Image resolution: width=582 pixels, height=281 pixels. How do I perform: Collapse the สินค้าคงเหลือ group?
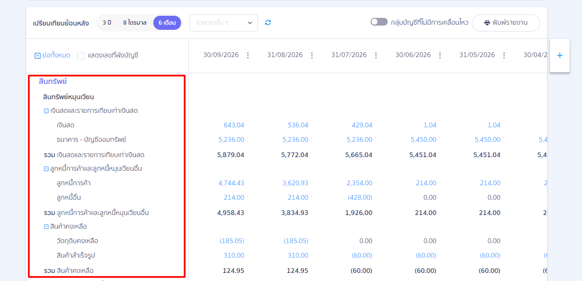point(46,227)
